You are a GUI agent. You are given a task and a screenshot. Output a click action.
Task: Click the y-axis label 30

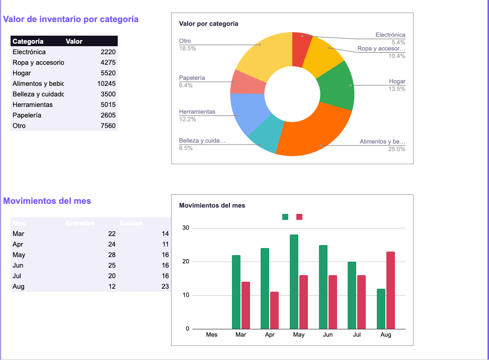(x=186, y=228)
